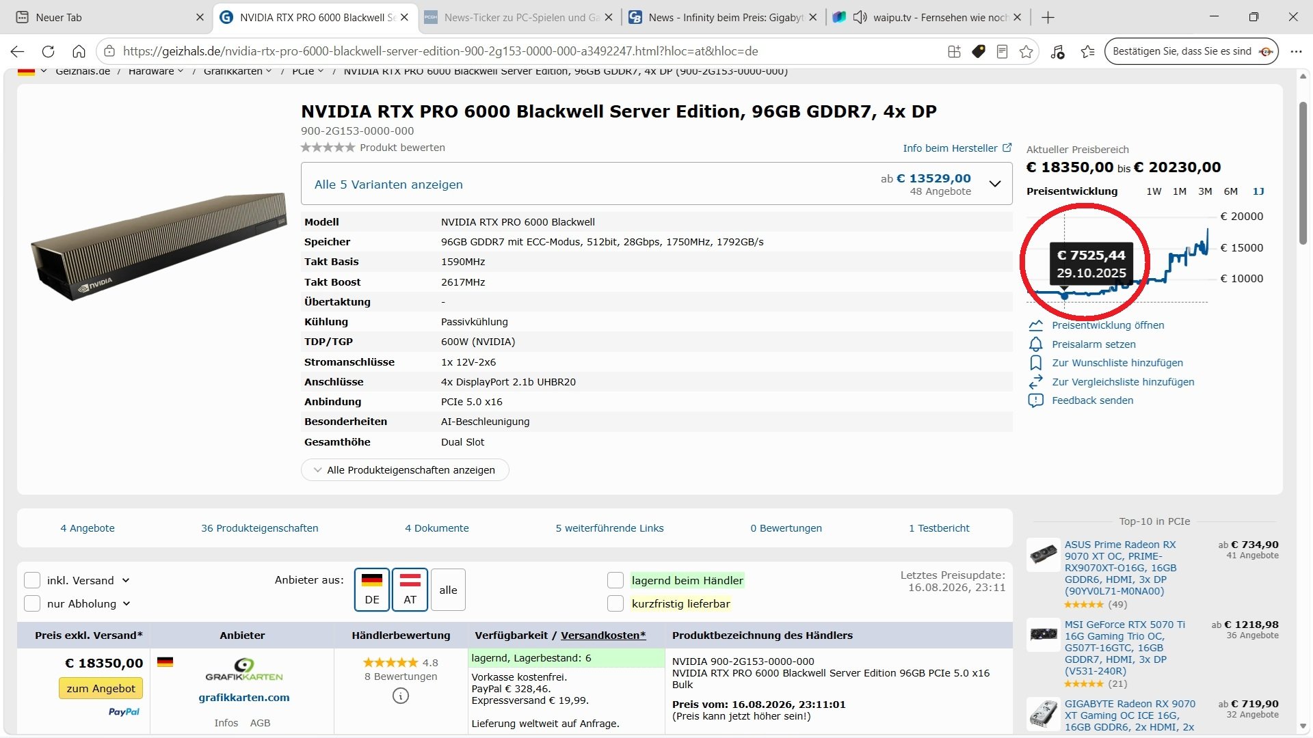This screenshot has width=1313, height=738.
Task: Click the Feedback speech bubble icon
Action: [1036, 400]
